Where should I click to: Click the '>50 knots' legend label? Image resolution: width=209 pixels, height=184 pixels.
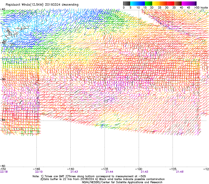(x=201, y=8)
